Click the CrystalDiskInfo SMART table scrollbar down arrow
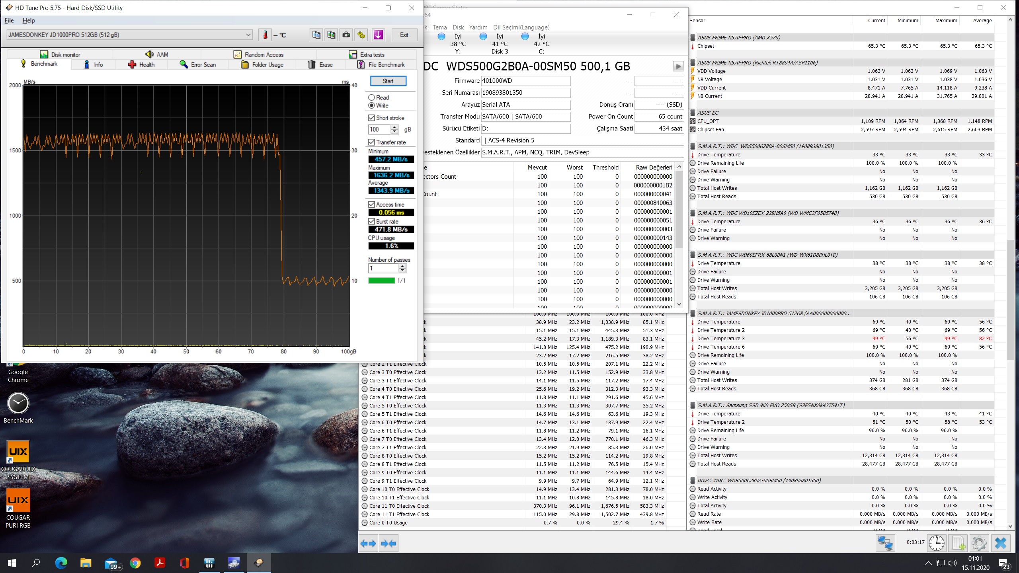This screenshot has height=573, width=1019. coord(679,304)
